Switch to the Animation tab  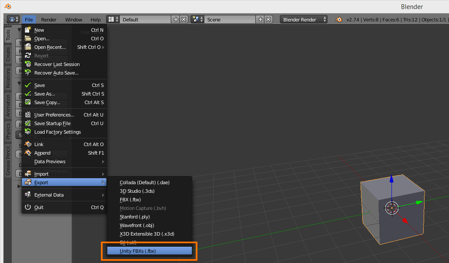point(8,106)
